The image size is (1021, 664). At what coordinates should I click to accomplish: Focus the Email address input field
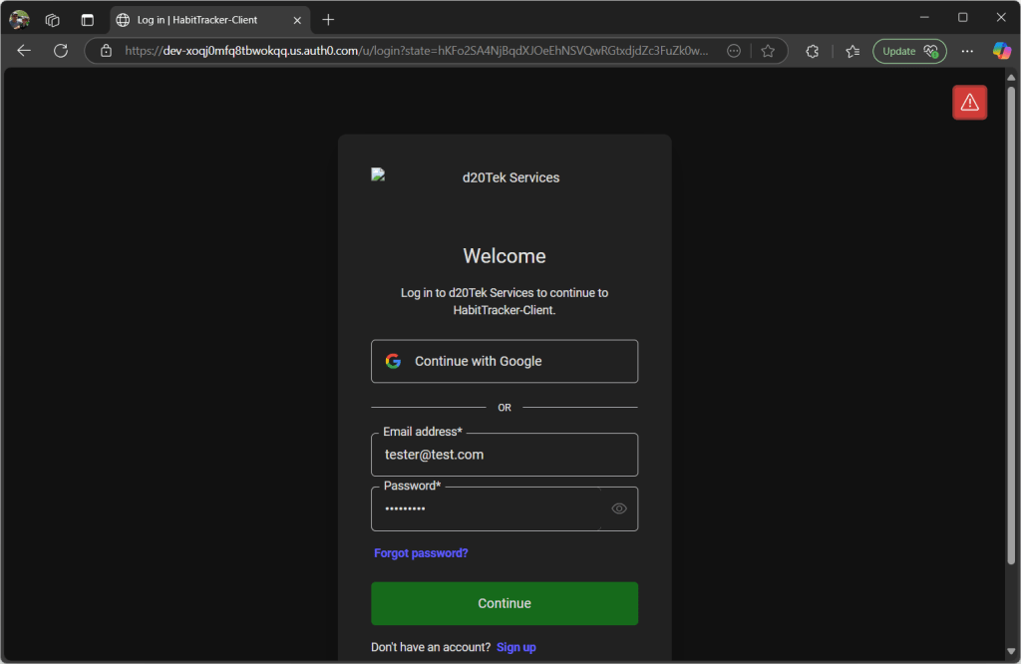pos(505,455)
